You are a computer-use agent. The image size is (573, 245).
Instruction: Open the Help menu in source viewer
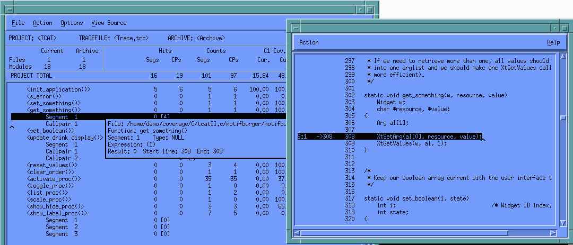click(x=553, y=42)
